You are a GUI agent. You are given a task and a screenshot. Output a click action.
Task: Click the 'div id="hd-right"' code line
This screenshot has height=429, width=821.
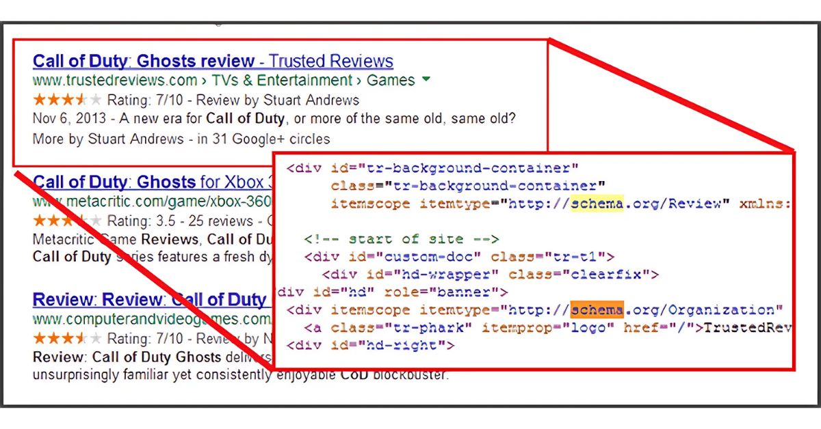pyautogui.click(x=371, y=346)
